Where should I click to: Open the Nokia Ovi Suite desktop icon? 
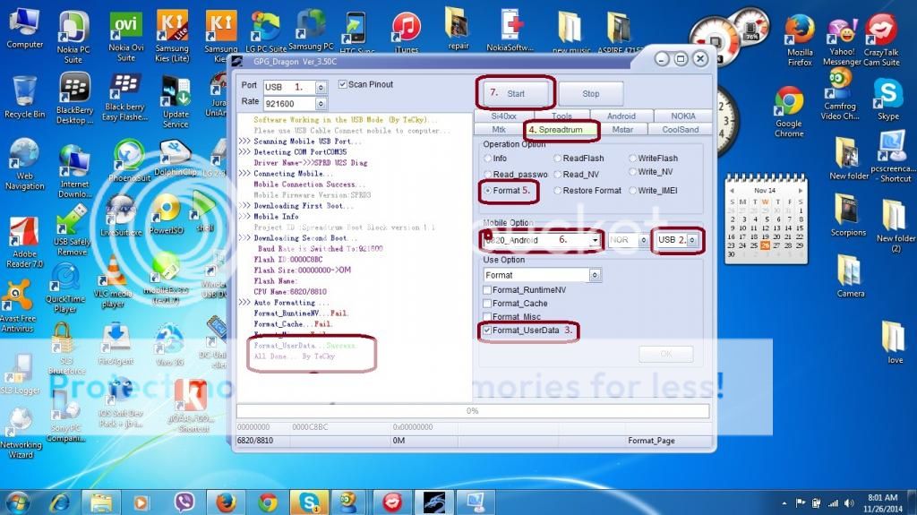(x=125, y=26)
